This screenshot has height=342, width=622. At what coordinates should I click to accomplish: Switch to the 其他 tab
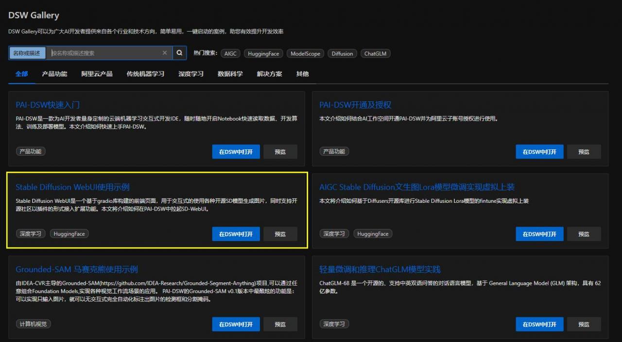302,74
